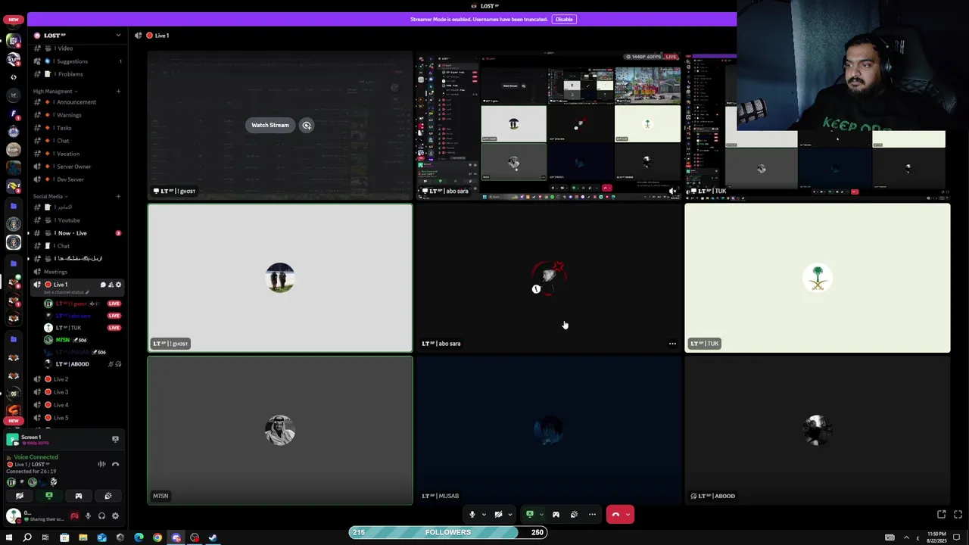
Task: Open disconnect options arrow
Action: [x=628, y=515]
